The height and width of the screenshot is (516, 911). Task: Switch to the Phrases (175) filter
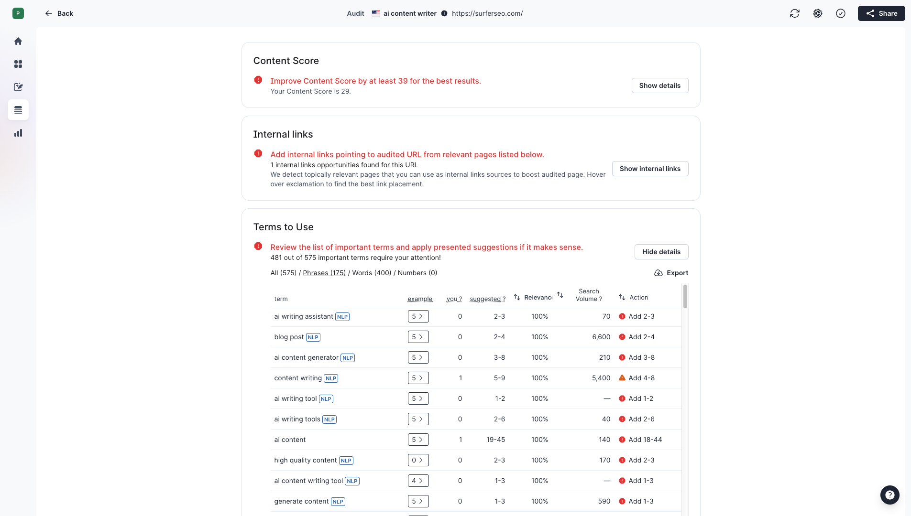tap(324, 273)
